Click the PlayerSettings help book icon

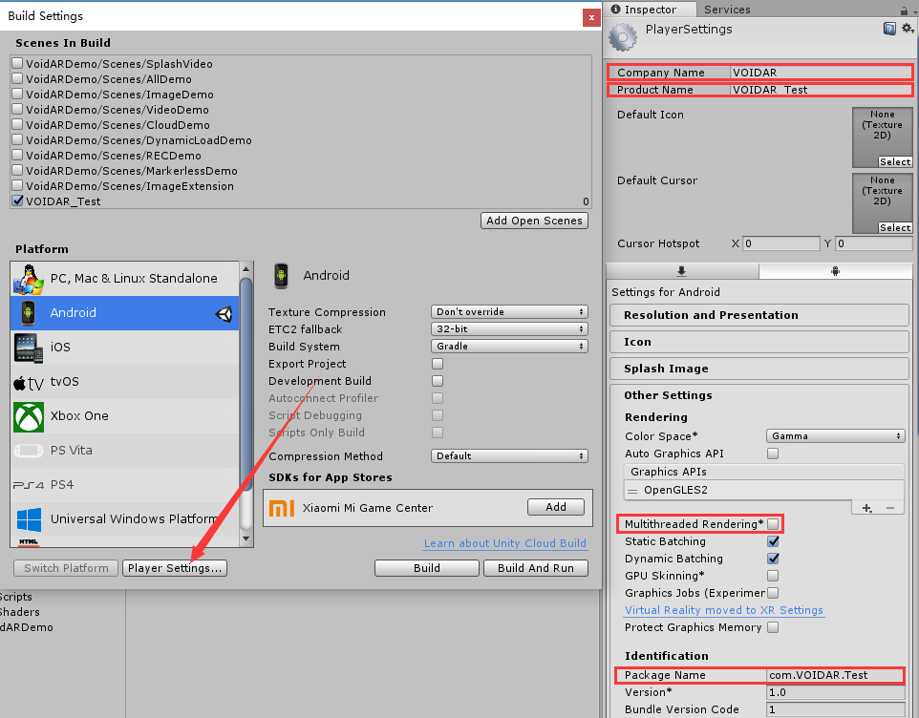889,30
